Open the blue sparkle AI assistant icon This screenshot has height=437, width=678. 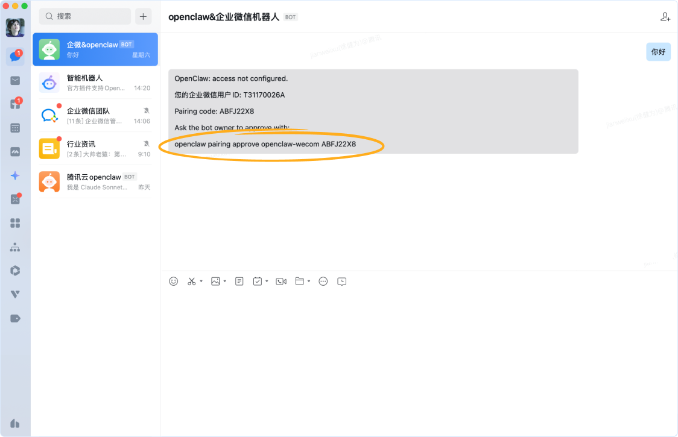pos(15,175)
